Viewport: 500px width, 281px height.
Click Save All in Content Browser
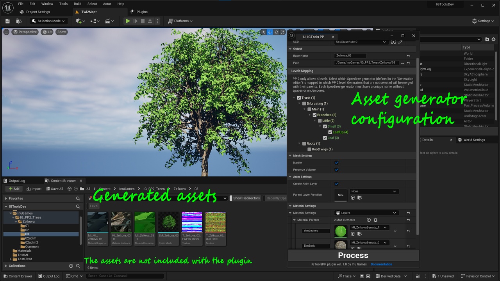[x=54, y=189]
